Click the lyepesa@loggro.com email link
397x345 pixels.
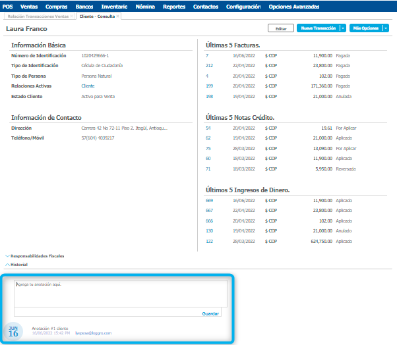point(93,333)
